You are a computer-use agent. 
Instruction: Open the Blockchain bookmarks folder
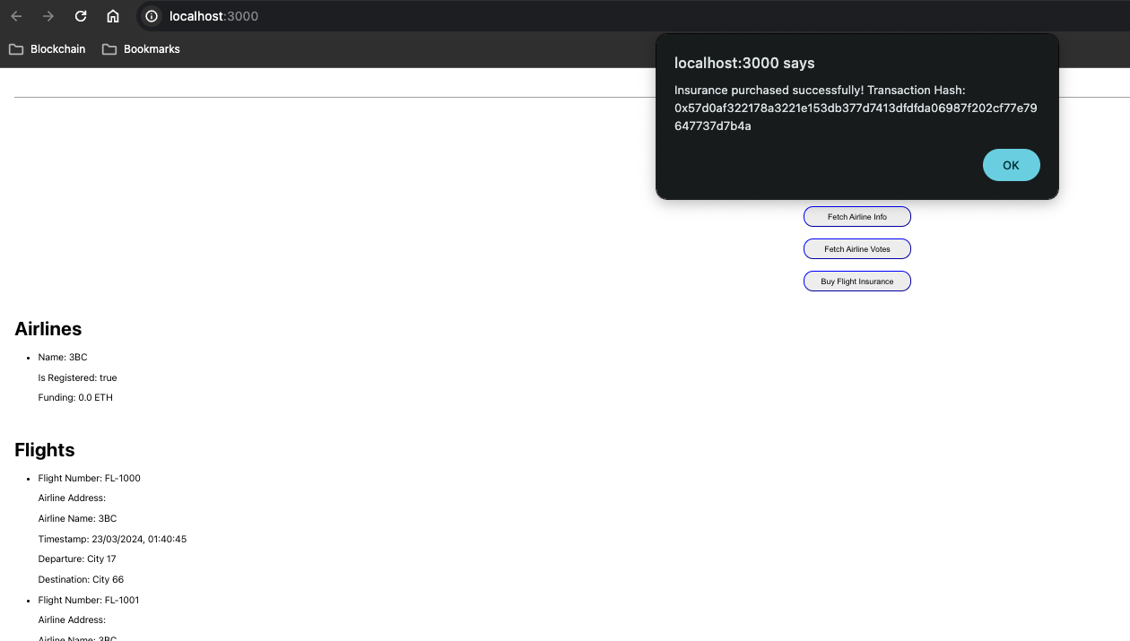coord(48,49)
